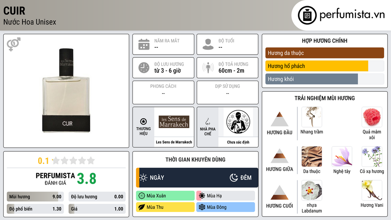Click the snowflake icon in Mùa Đông
The height and width of the screenshot is (220, 391).
tap(202, 207)
